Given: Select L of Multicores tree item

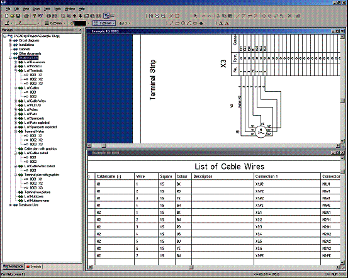Looking at the screenshot, I should tap(34, 196).
